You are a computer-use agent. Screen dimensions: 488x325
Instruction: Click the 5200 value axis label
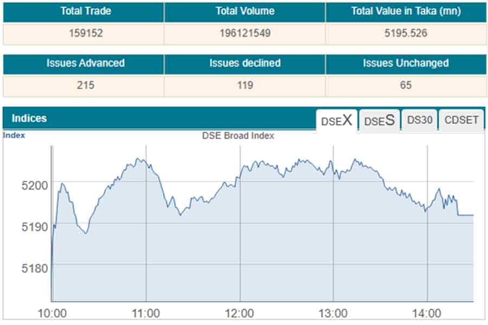[x=35, y=185]
